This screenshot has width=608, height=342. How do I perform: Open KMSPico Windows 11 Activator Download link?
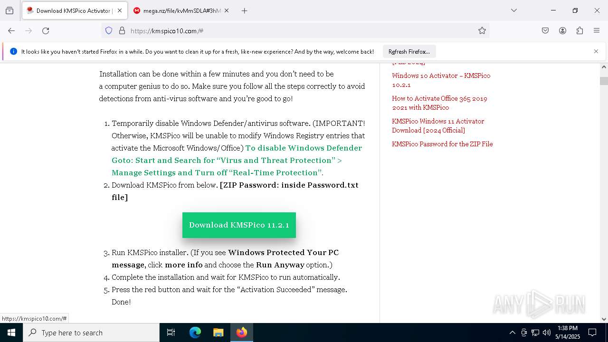[x=438, y=125]
